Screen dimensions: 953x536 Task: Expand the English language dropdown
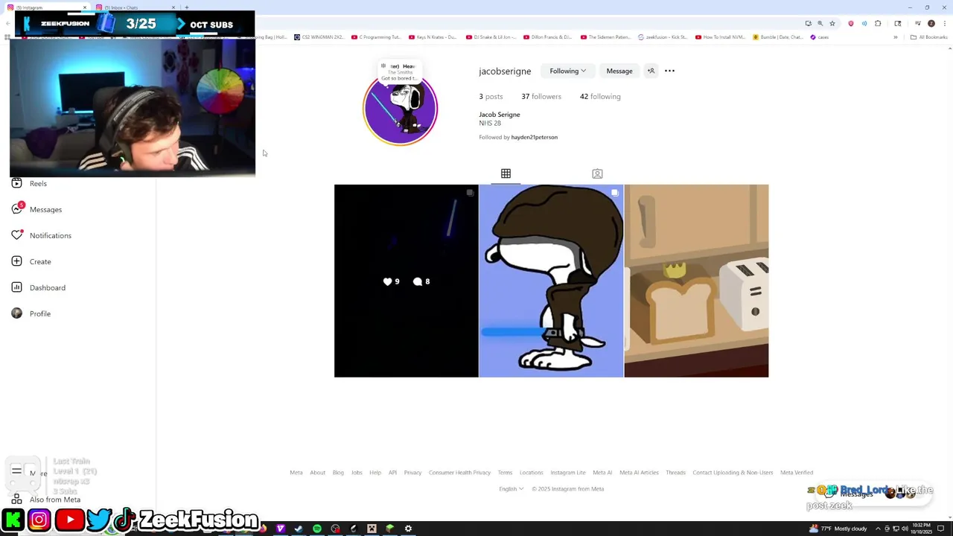click(511, 488)
